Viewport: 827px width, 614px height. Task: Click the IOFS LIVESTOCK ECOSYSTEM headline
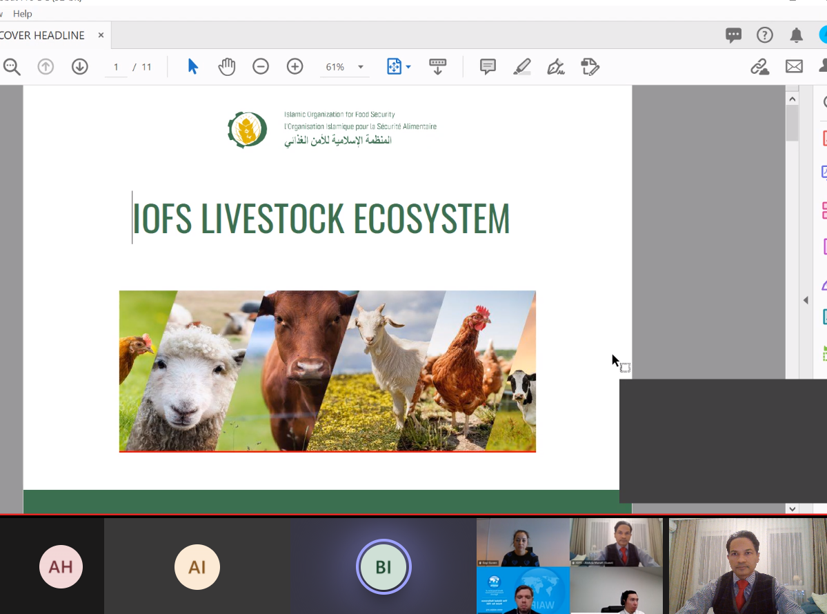pos(321,219)
